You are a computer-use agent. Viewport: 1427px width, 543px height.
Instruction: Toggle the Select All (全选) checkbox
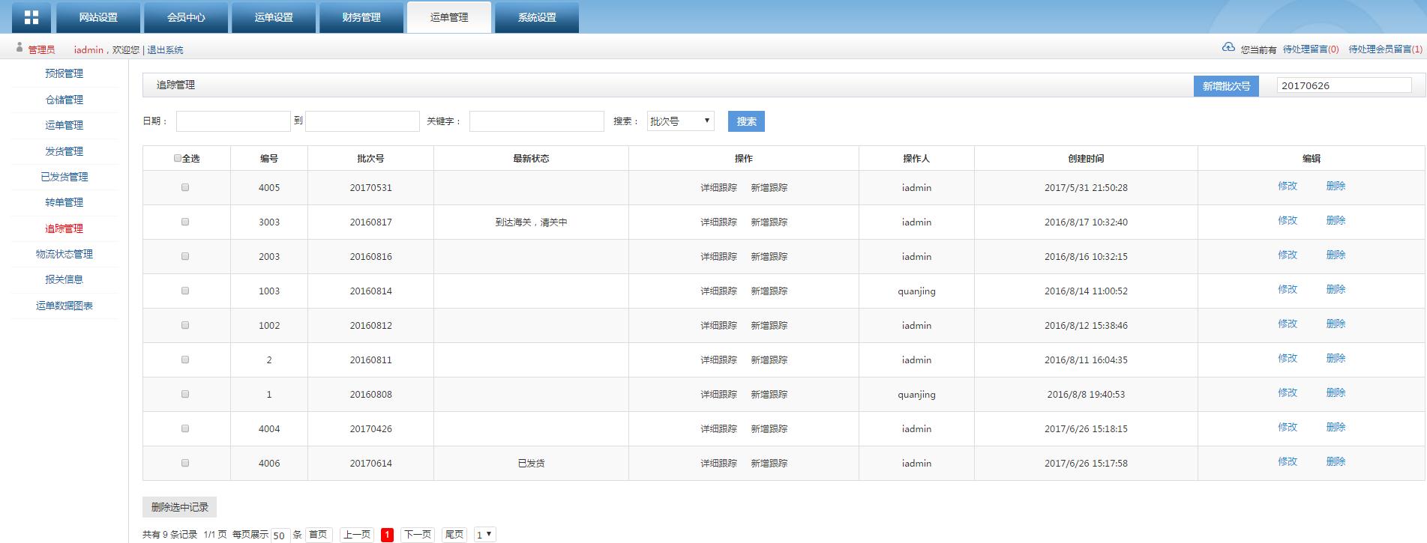[178, 158]
